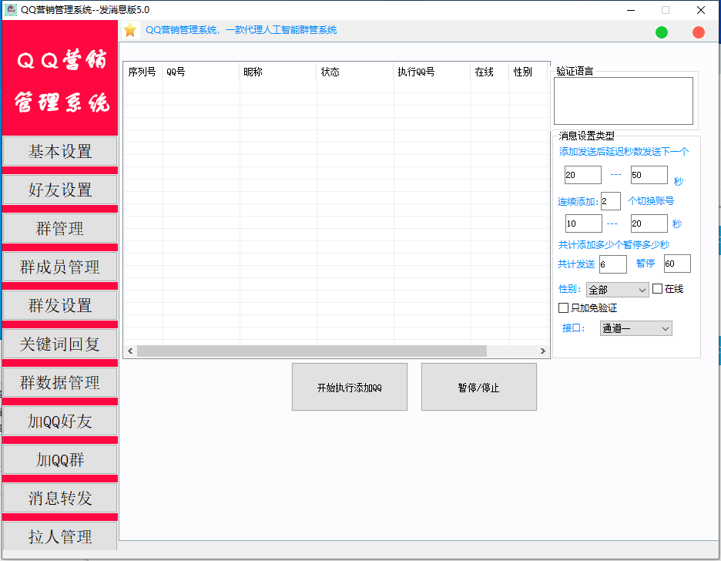The image size is (721, 561).
Task: Switch to 加QQ群 page
Action: [60, 459]
